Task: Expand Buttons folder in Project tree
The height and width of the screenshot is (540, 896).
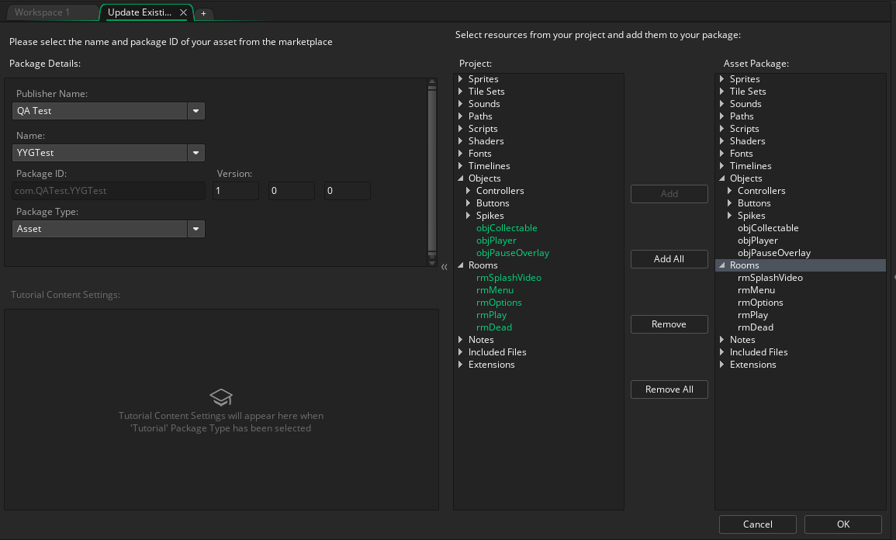Action: 469,202
